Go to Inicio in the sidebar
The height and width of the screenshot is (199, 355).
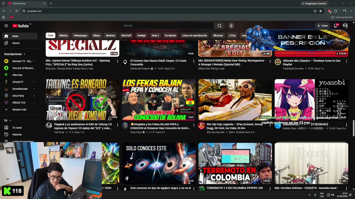[20, 36]
